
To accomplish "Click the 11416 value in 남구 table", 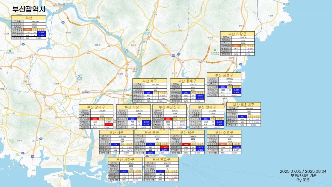I will click(193, 142).
